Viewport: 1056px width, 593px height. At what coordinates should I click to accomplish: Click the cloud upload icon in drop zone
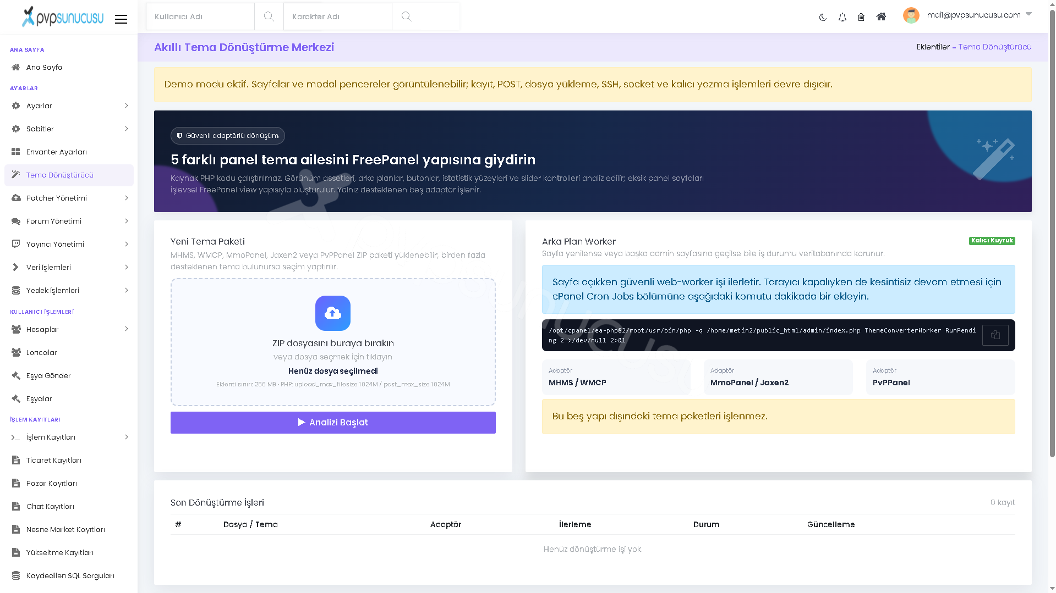[x=333, y=313]
